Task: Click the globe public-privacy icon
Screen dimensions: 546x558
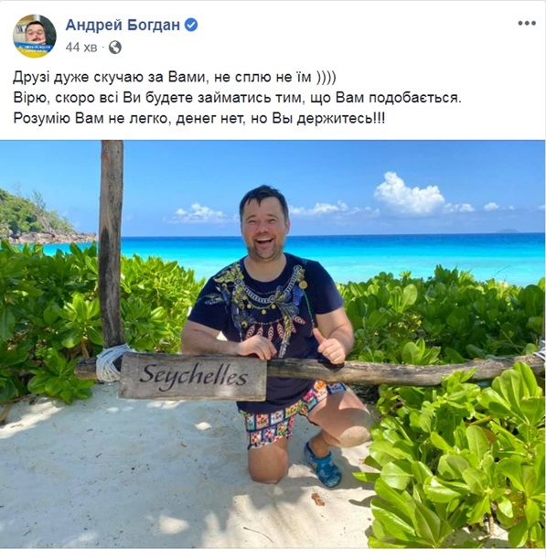Action: pyautogui.click(x=115, y=48)
